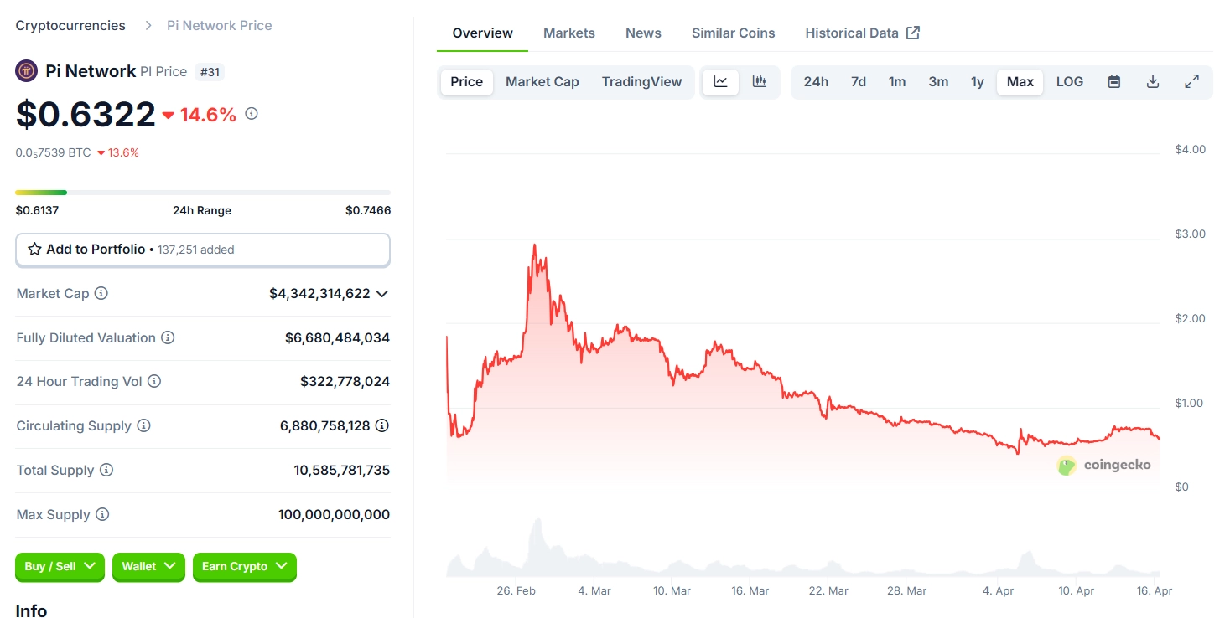1230x618 pixels.
Task: Open the Similar Coins tab
Action: click(x=734, y=33)
